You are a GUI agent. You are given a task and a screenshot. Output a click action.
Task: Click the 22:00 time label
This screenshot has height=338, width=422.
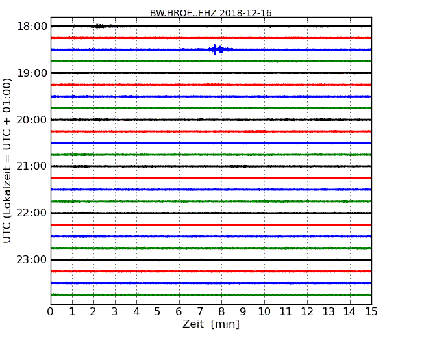click(x=32, y=213)
